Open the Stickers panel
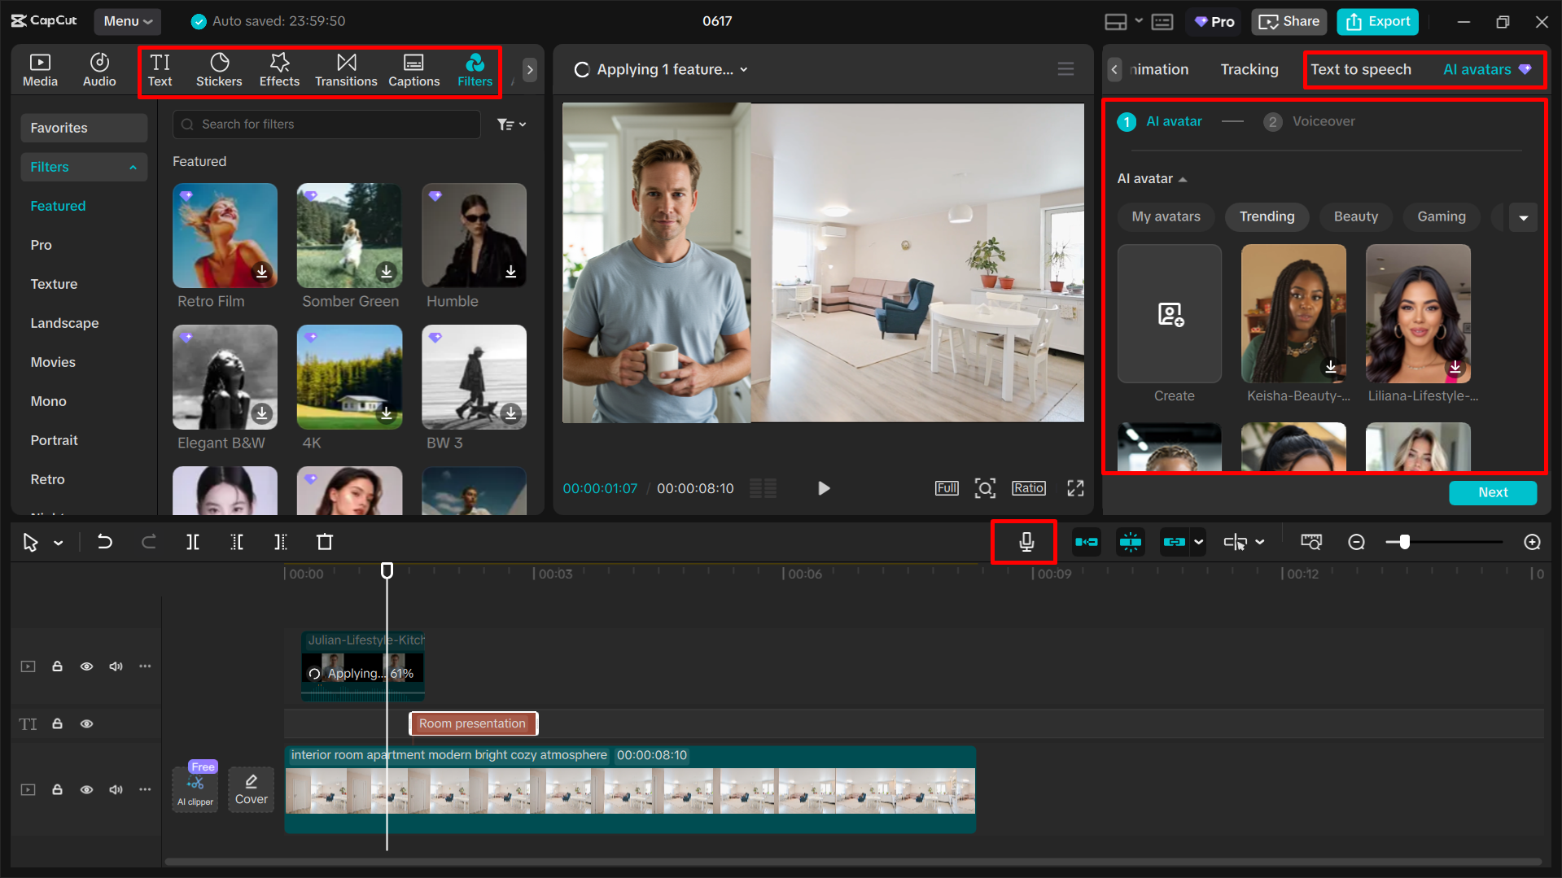1562x878 pixels. point(219,70)
